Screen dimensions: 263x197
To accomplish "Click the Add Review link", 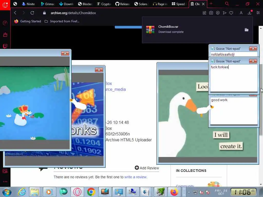I will click(147, 168).
